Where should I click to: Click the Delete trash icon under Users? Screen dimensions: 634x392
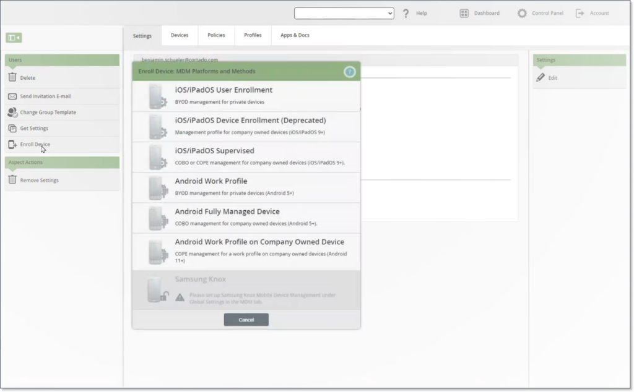pos(12,77)
